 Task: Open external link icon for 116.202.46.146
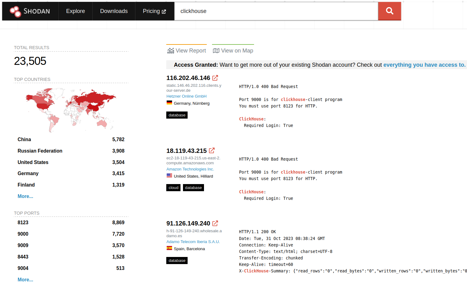click(x=215, y=78)
